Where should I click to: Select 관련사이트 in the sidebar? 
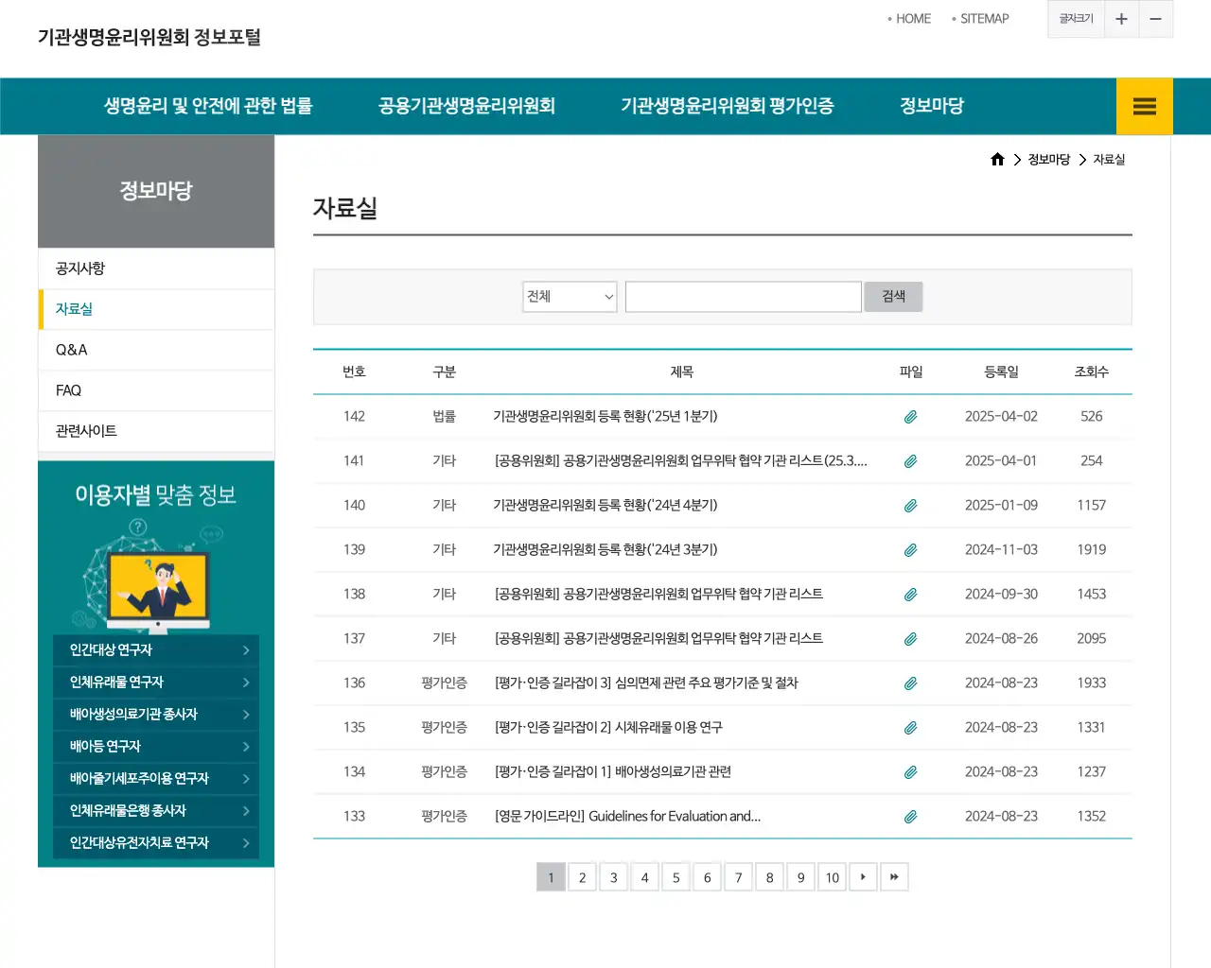[156, 431]
